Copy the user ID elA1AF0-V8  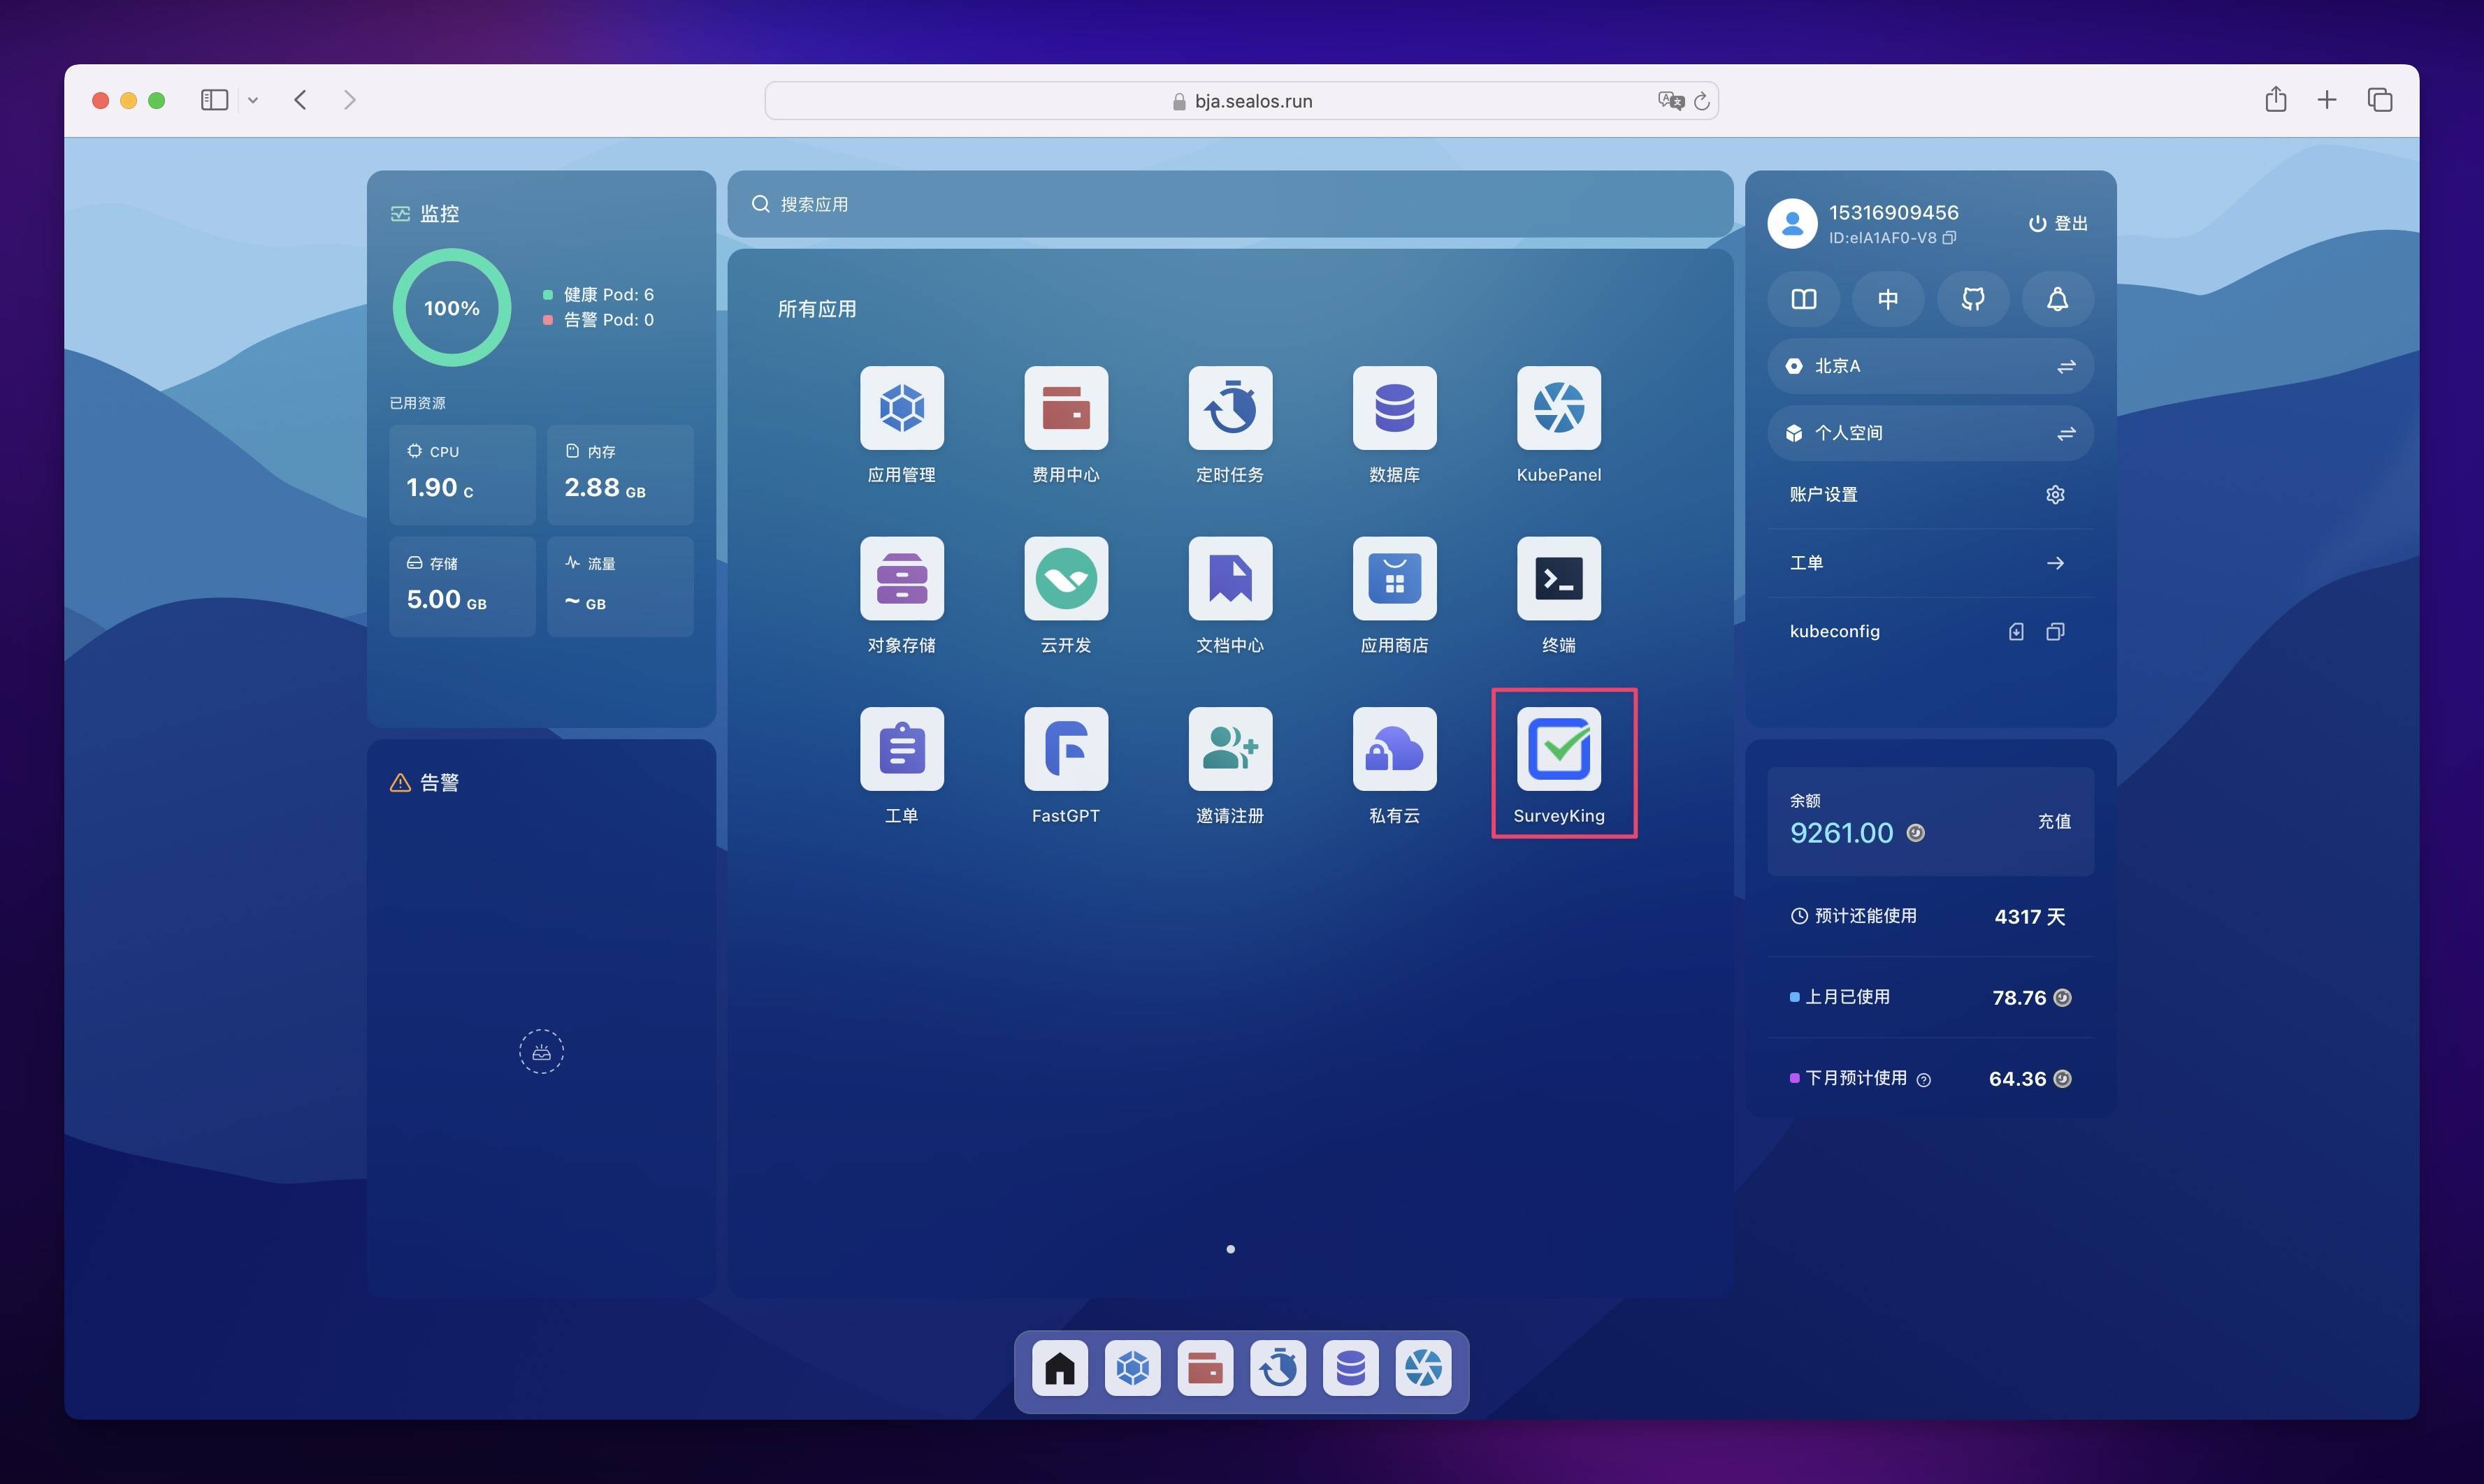[1949, 238]
